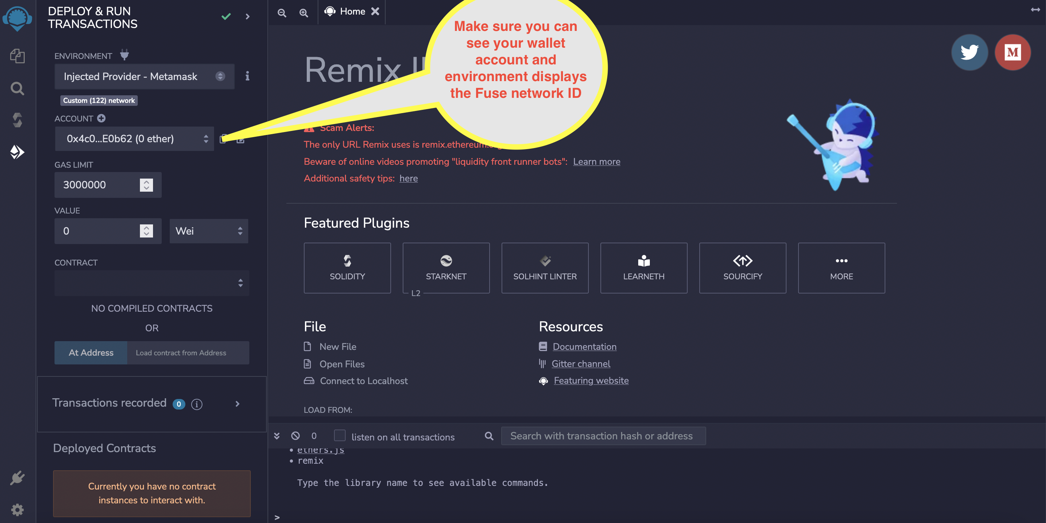Image resolution: width=1046 pixels, height=523 pixels.
Task: Open the Gitter channel link
Action: (581, 363)
